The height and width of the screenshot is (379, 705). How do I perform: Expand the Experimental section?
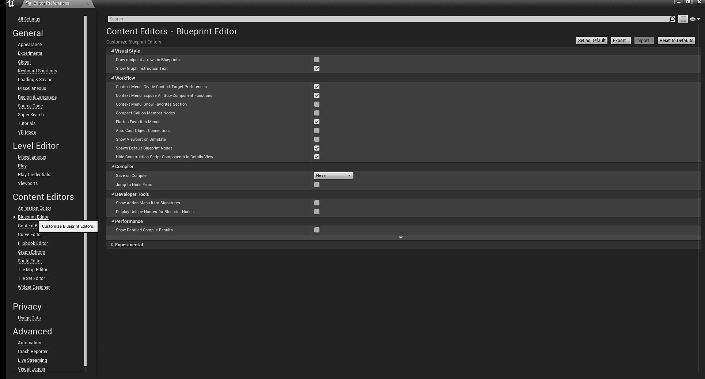pos(112,245)
